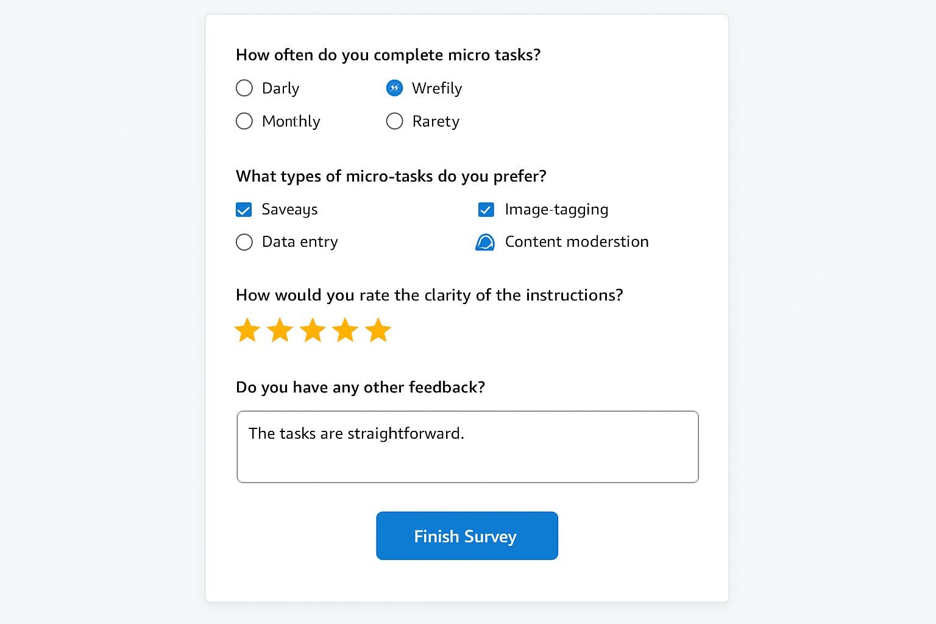
Task: Choose the Monthly radio button
Action: pyautogui.click(x=244, y=121)
